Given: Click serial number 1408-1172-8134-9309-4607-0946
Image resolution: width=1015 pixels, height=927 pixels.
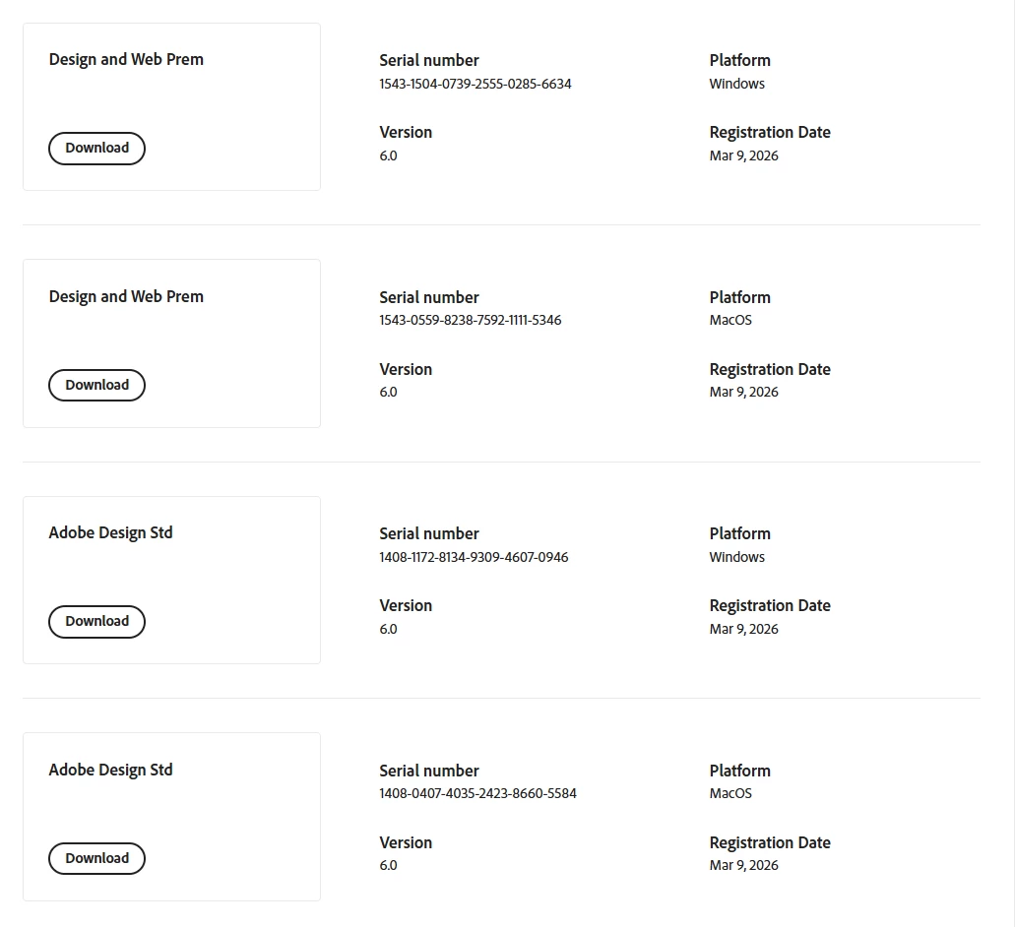Looking at the screenshot, I should pyautogui.click(x=474, y=557).
